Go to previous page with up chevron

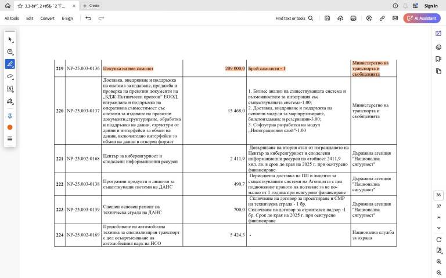click(x=438, y=217)
